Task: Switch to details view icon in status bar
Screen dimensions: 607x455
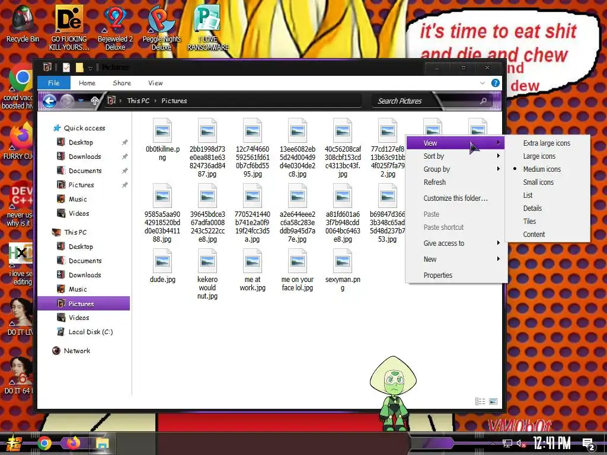Action: click(480, 401)
